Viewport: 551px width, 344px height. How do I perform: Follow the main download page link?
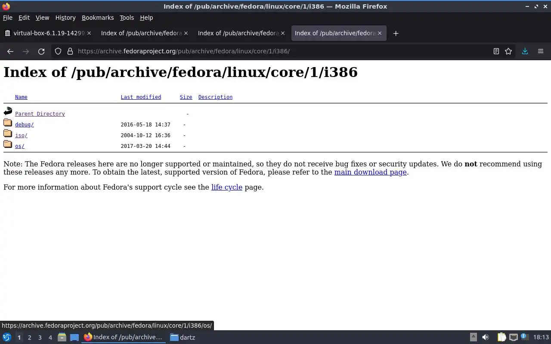tap(371, 172)
